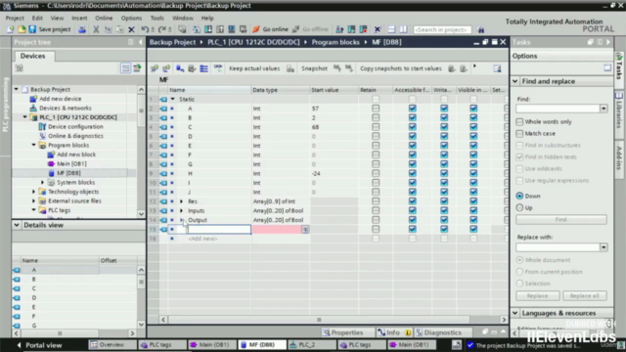Open the Find field dropdown arrow
626x352 pixels.
tap(604, 109)
